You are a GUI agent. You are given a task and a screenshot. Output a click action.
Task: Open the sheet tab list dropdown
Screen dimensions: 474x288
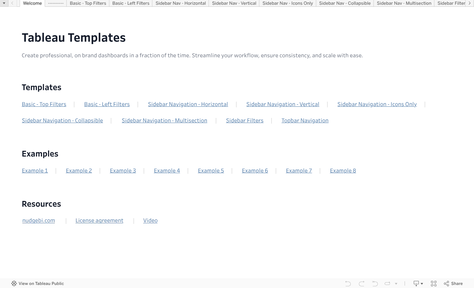coord(4,3)
